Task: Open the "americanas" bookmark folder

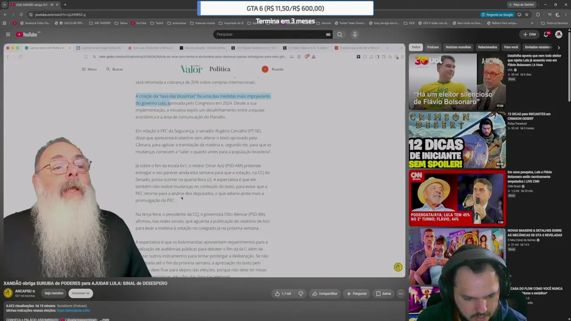Action: point(177,23)
